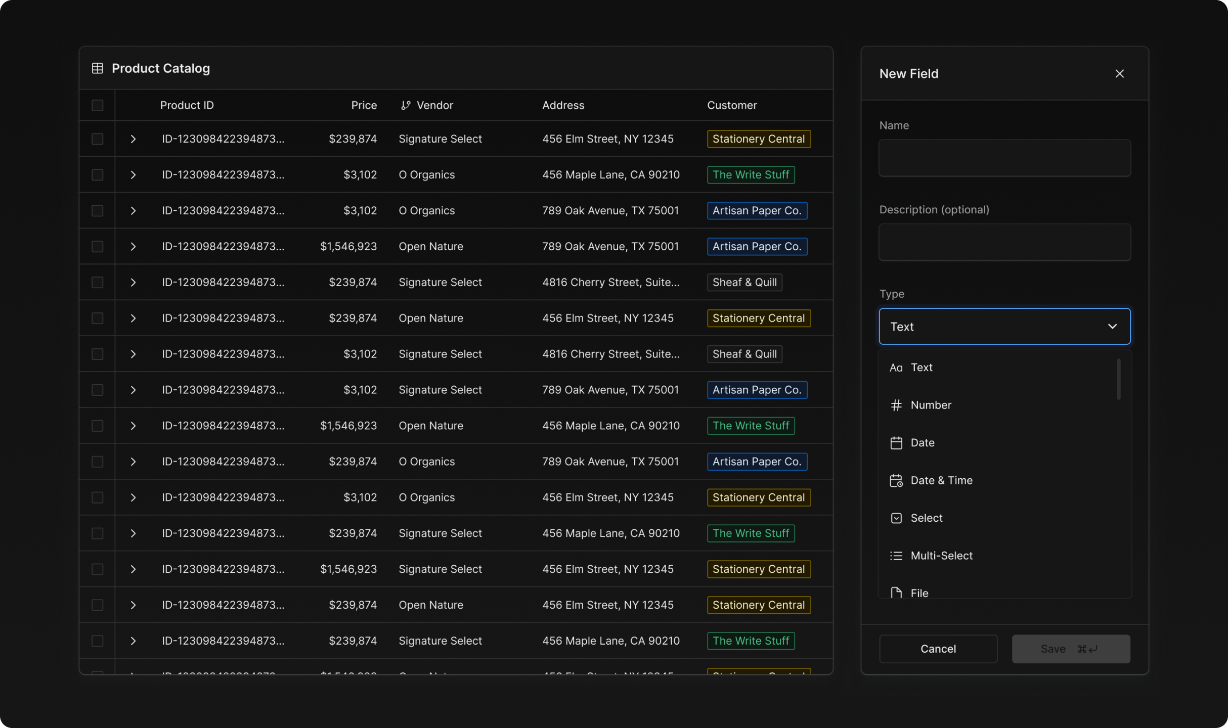
Task: Close the New Field panel
Action: pos(1119,74)
